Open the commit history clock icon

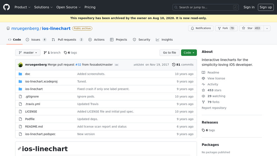click(174, 65)
